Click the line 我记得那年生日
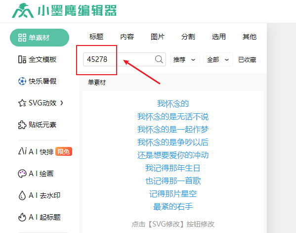 pyautogui.click(x=173, y=168)
